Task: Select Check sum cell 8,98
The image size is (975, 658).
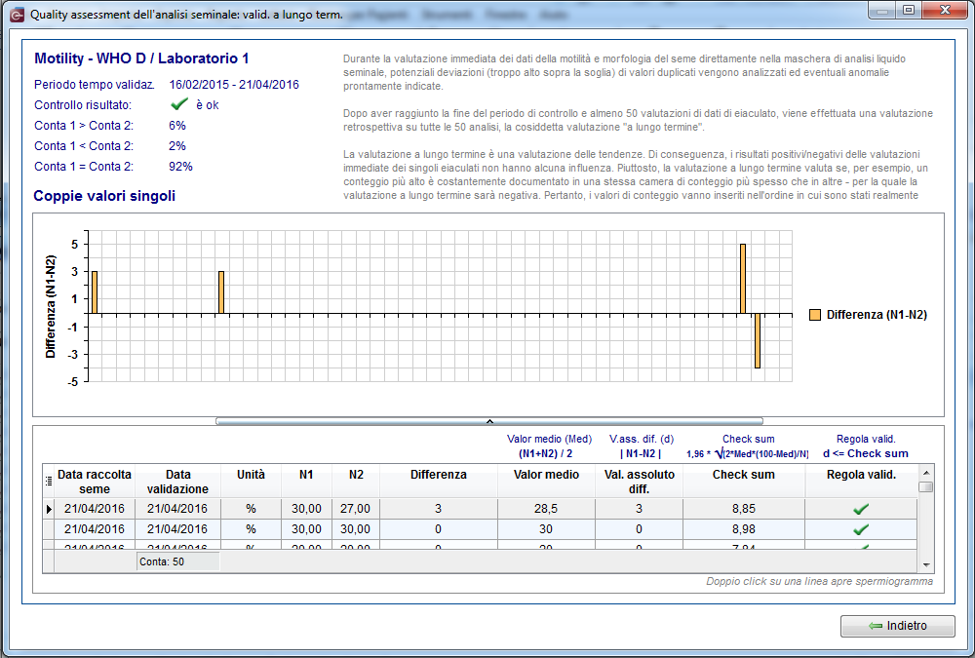Action: pyautogui.click(x=744, y=529)
